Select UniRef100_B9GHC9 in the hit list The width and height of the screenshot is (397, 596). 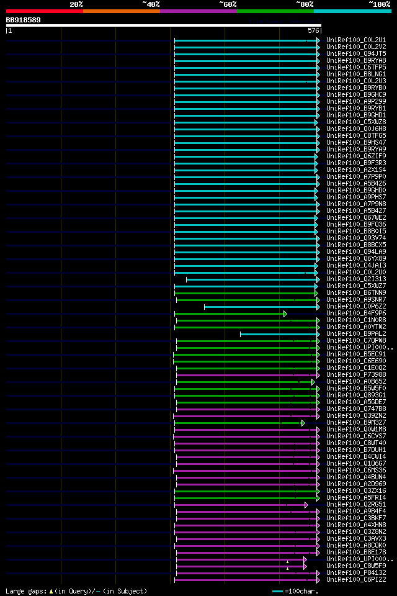click(x=356, y=94)
